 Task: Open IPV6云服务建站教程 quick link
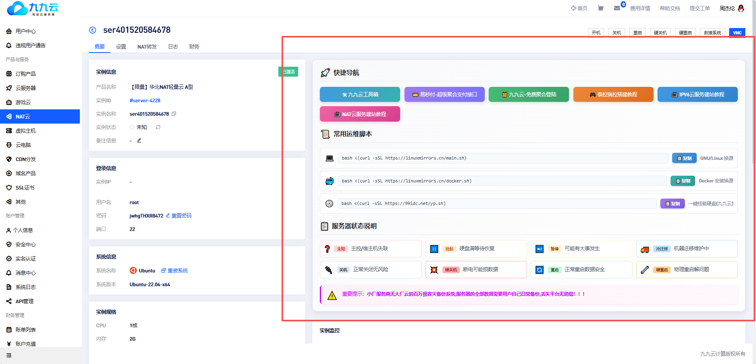pyautogui.click(x=697, y=94)
